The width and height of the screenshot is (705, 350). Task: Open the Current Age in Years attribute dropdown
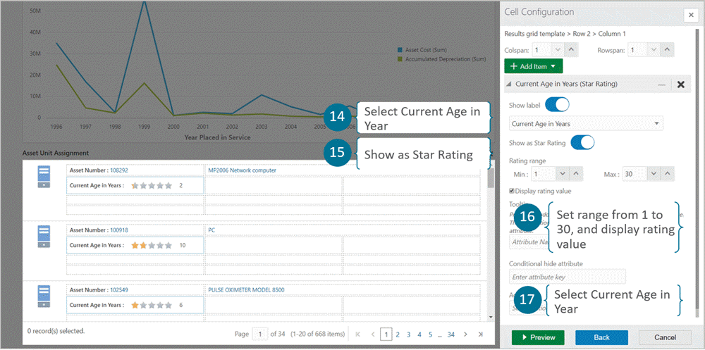coord(587,123)
